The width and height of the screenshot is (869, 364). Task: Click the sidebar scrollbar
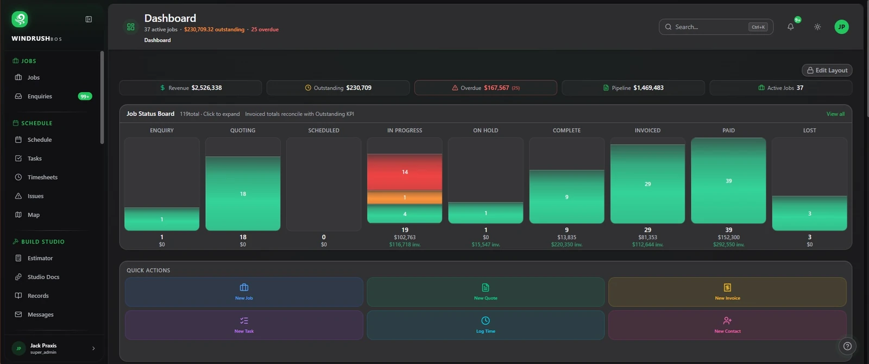point(102,98)
